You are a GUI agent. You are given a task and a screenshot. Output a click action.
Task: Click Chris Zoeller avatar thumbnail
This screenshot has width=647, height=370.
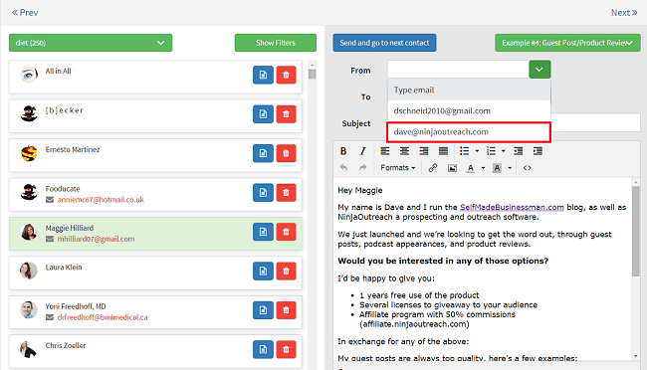point(29,349)
